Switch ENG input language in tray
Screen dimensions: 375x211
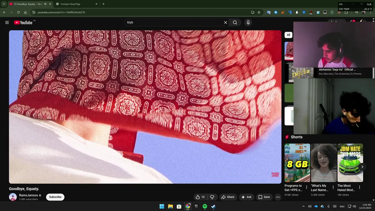(x=342, y=206)
